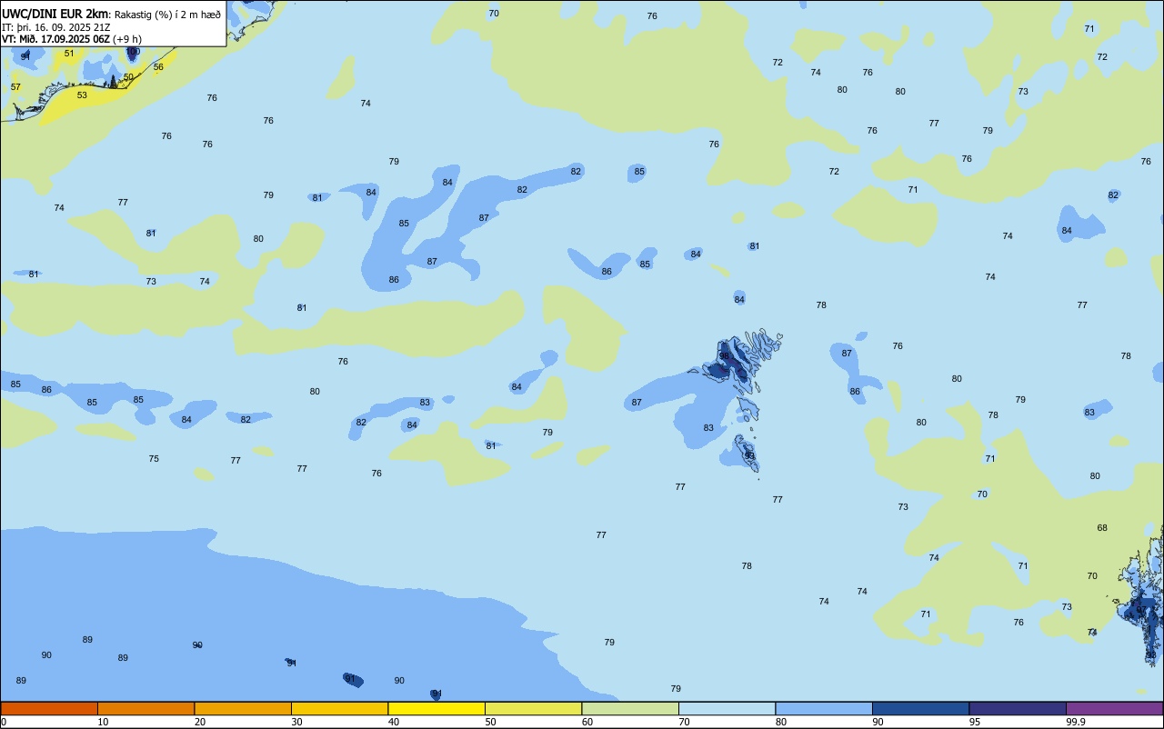Click the navy 95–99.9 legend swatch
This screenshot has width=1164, height=729.
1018,708
